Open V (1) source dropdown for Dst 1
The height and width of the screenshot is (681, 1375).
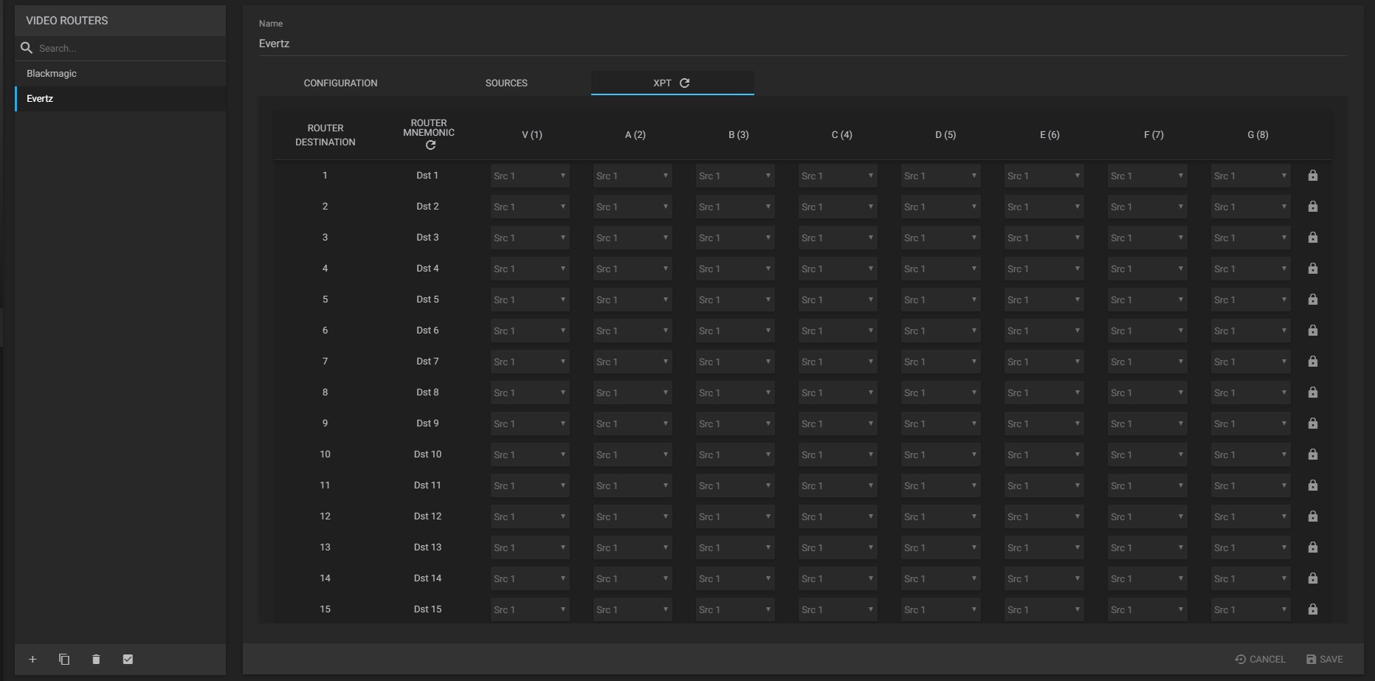[x=530, y=176]
